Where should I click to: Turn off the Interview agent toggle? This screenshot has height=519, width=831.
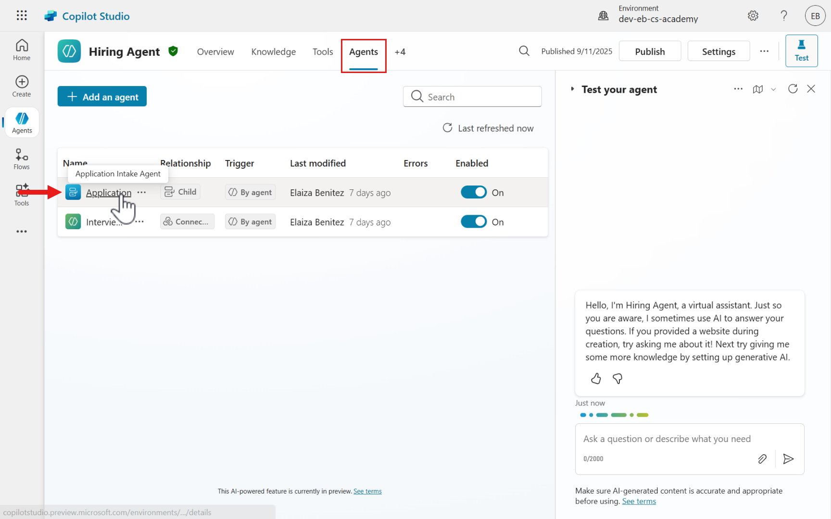[474, 222]
